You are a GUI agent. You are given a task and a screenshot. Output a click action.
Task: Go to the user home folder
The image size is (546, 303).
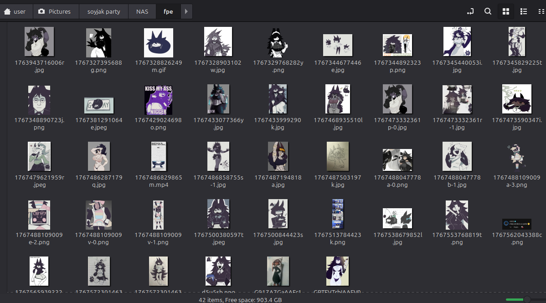coord(15,11)
